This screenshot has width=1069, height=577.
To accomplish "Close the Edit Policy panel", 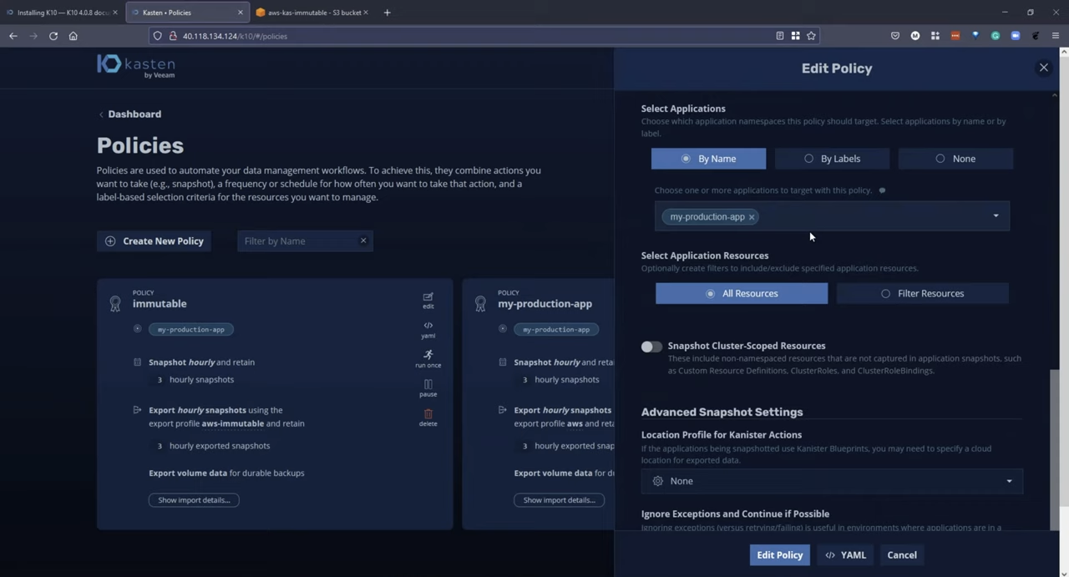I will (x=1043, y=68).
